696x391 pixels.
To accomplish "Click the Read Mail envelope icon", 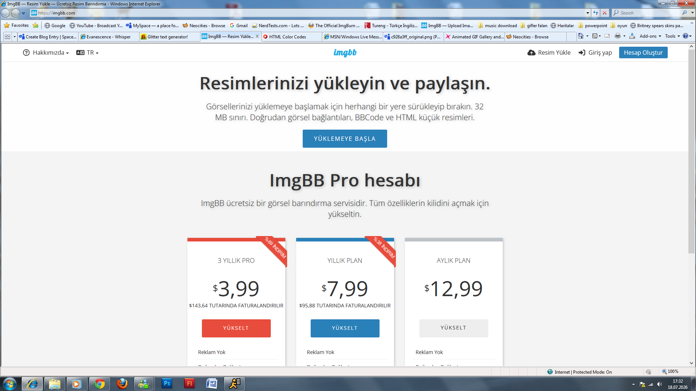I will tap(607, 36).
